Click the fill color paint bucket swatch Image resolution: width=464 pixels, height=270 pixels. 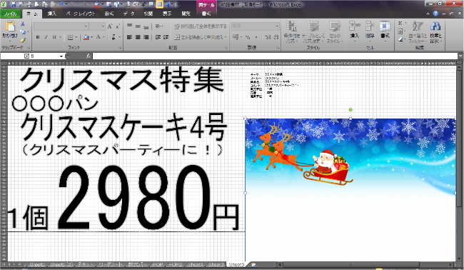click(x=86, y=37)
